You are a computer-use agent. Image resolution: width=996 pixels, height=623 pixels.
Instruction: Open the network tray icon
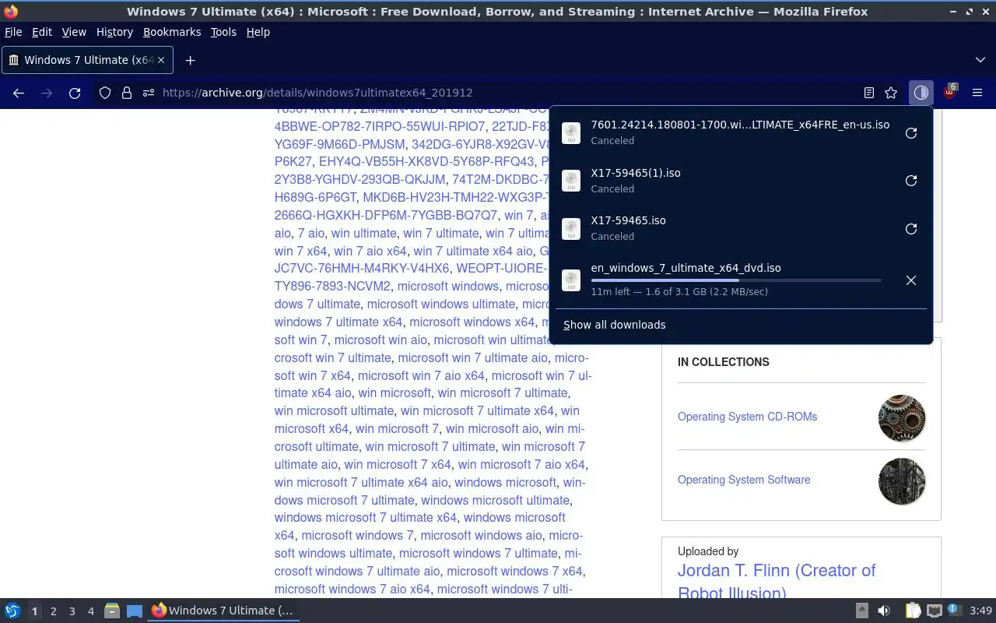click(935, 611)
